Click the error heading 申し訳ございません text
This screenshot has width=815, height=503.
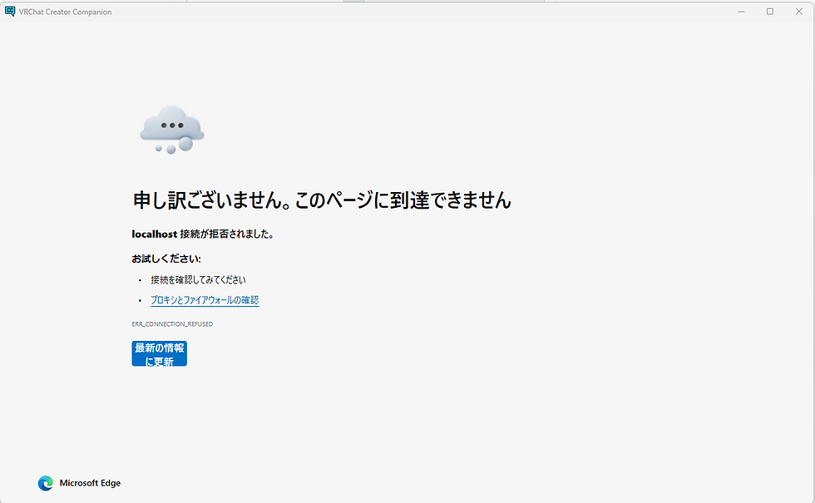[x=320, y=200]
